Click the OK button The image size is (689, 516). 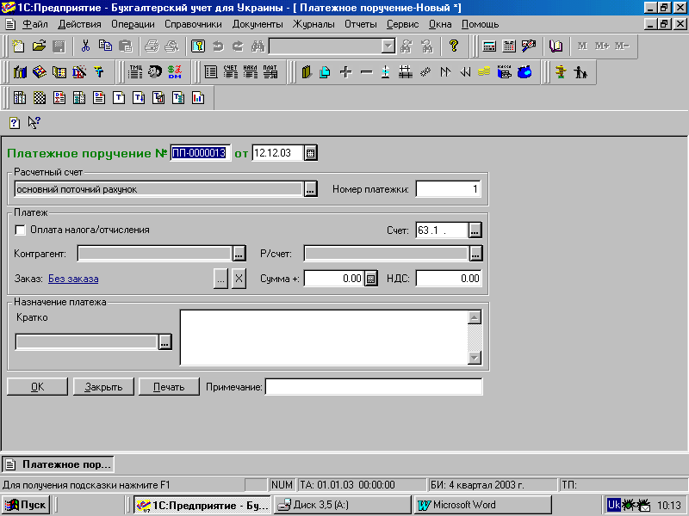(37, 386)
